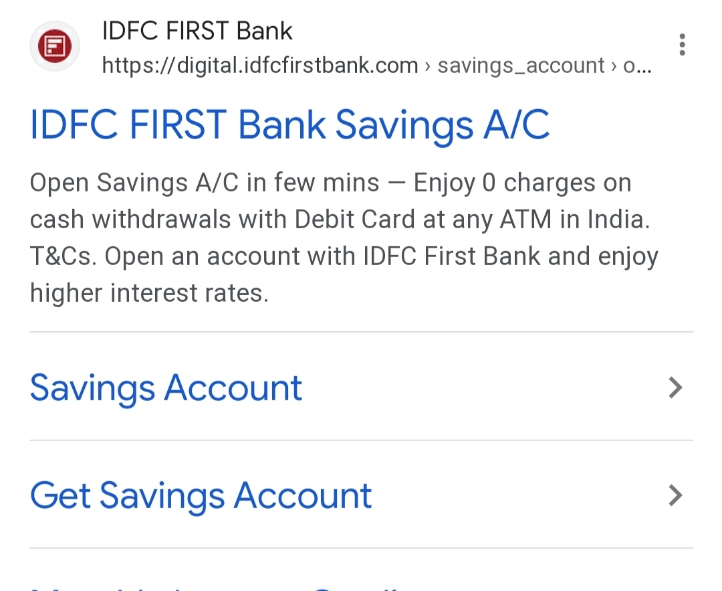Viewport: 722px width, 591px height.
Task: Tap the arrow beside Get Savings Account
Action: (x=676, y=495)
